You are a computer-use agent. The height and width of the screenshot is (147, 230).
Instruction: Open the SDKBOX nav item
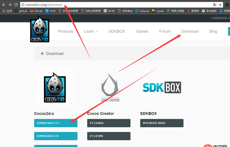click(x=117, y=31)
